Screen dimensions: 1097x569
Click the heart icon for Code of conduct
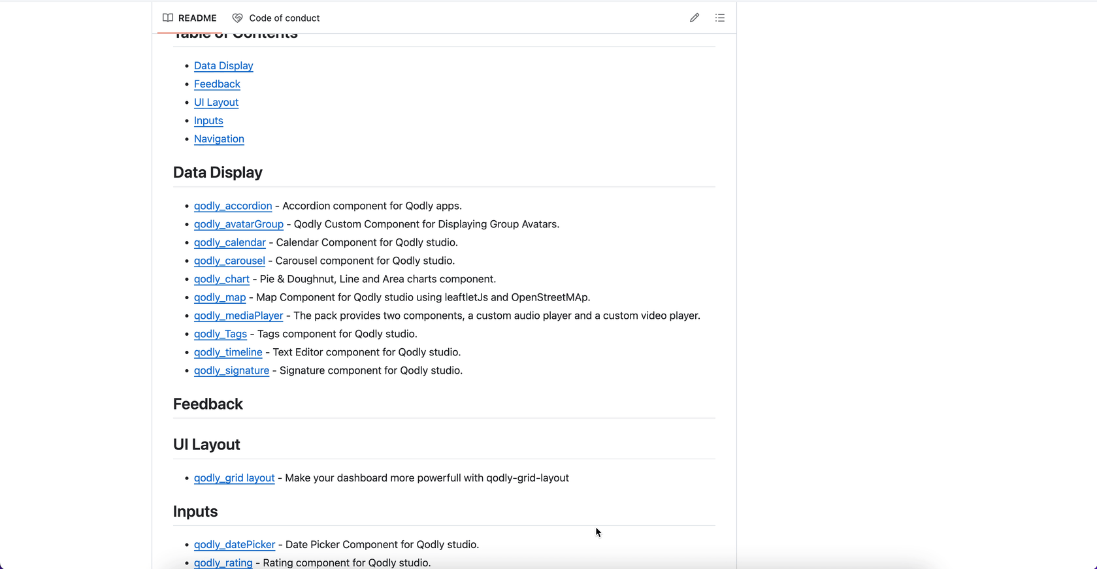pyautogui.click(x=237, y=18)
